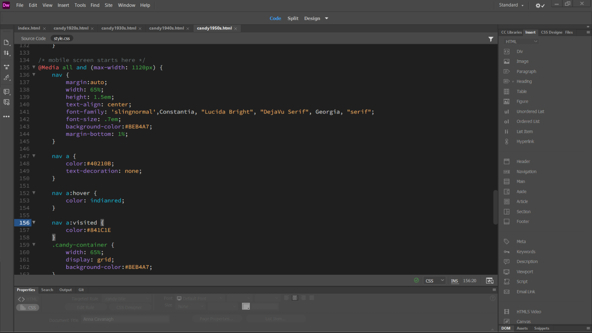Click the Document Title field with Anna Cavanagh
Viewport: 592px width, 333px height.
pyautogui.click(x=125, y=319)
